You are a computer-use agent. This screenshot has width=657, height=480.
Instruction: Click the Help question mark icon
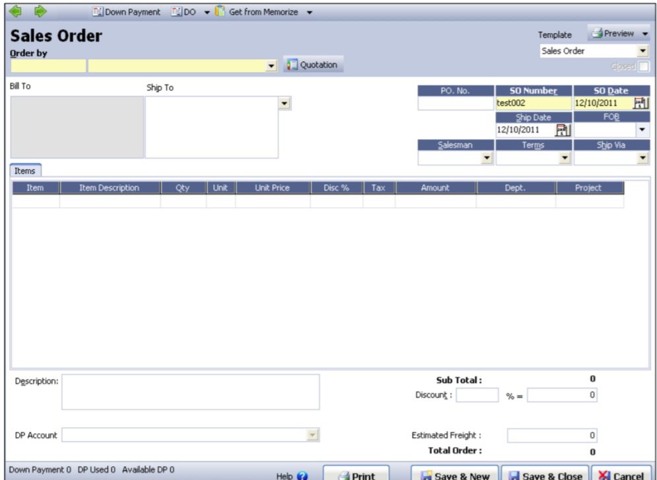[302, 475]
